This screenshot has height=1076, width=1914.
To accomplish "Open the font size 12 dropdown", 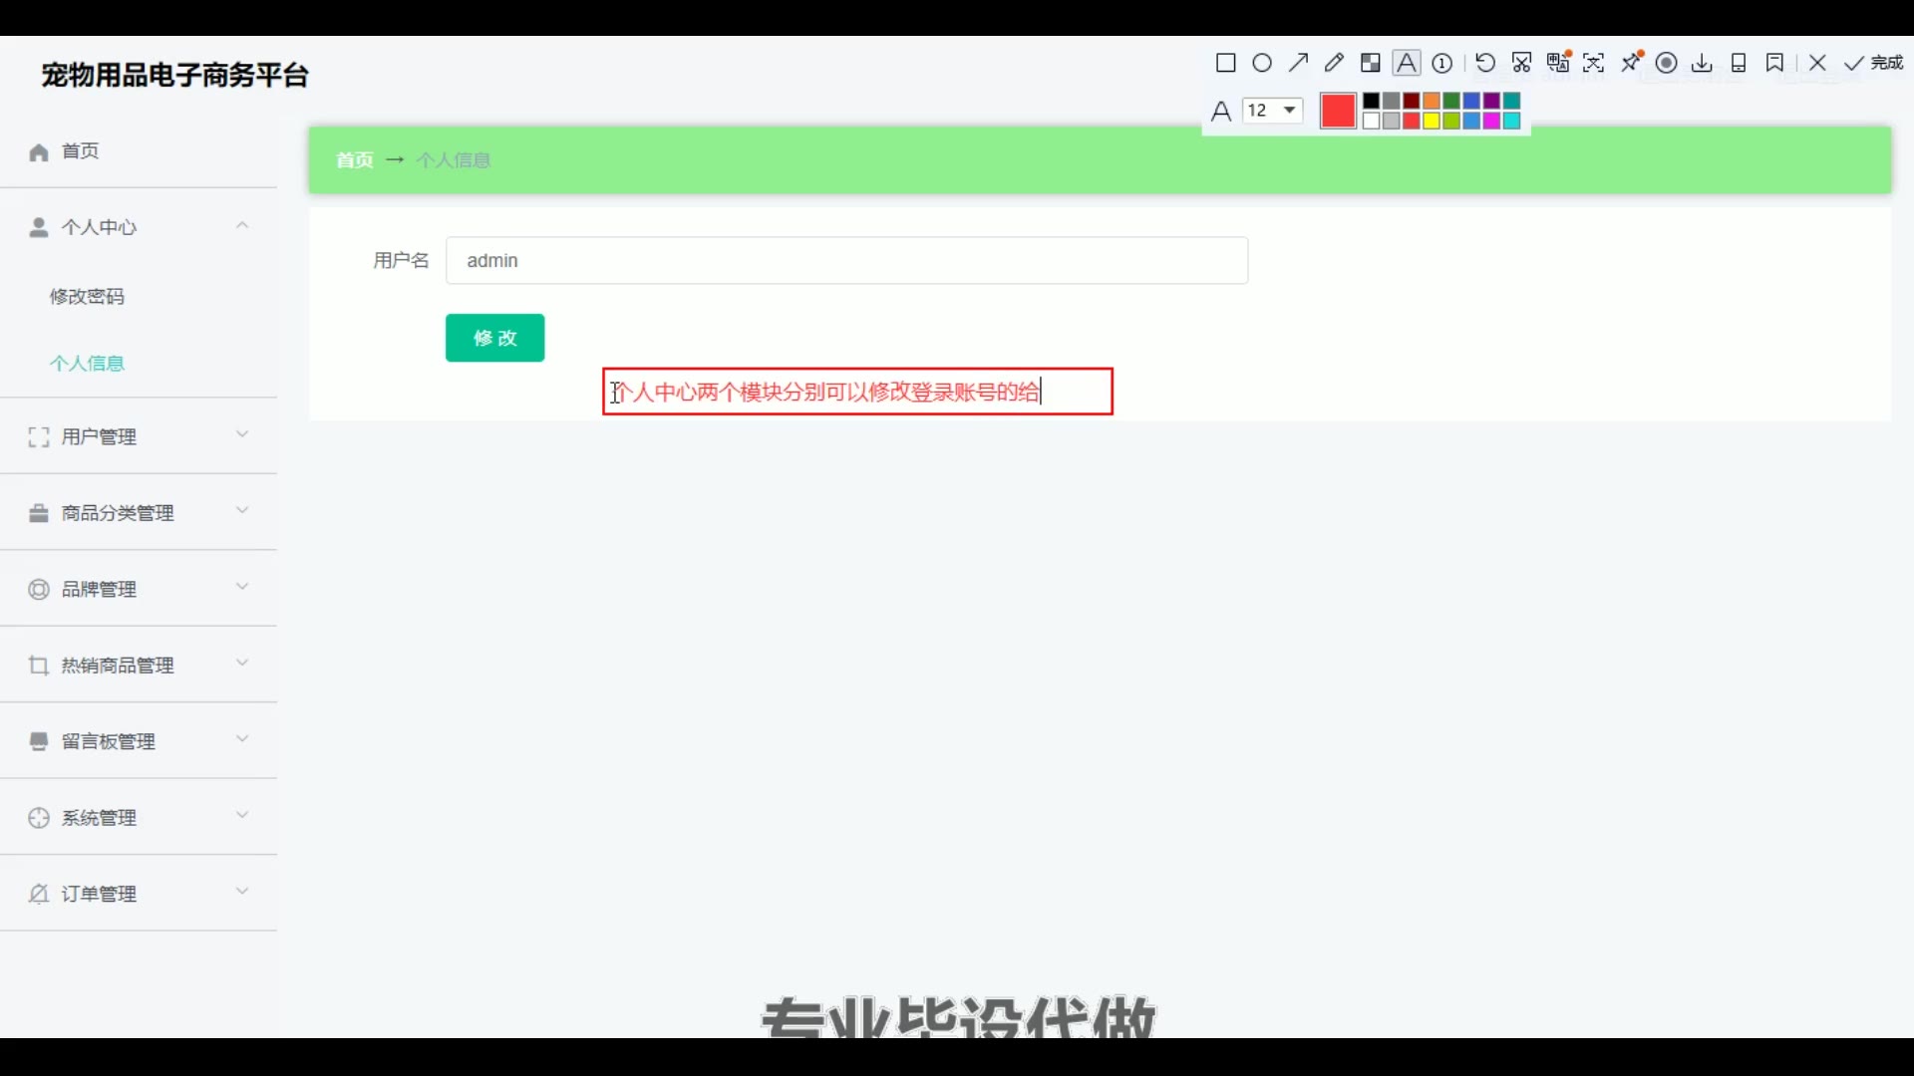I will (1273, 111).
